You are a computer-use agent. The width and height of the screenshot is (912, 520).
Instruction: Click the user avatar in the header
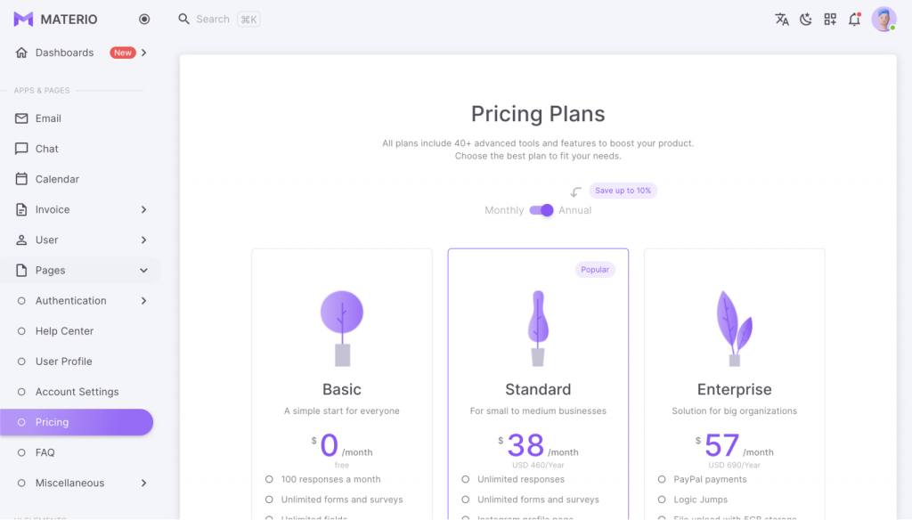(883, 20)
